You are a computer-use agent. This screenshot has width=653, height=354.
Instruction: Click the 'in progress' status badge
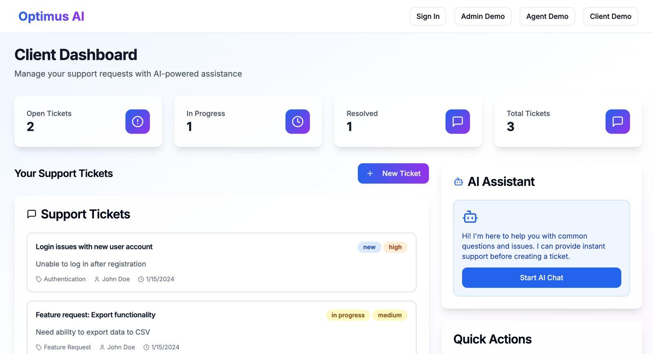tap(348, 315)
